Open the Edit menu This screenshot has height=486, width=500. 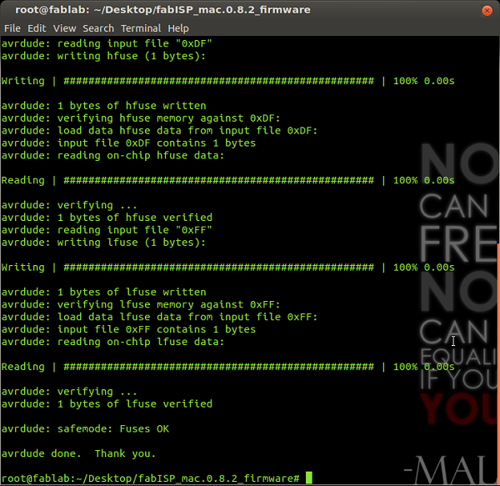pyautogui.click(x=37, y=28)
